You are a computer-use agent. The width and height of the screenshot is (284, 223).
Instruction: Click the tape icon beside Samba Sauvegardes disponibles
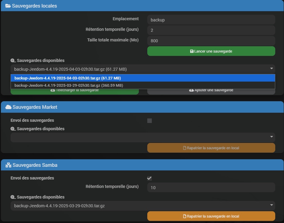(13, 197)
